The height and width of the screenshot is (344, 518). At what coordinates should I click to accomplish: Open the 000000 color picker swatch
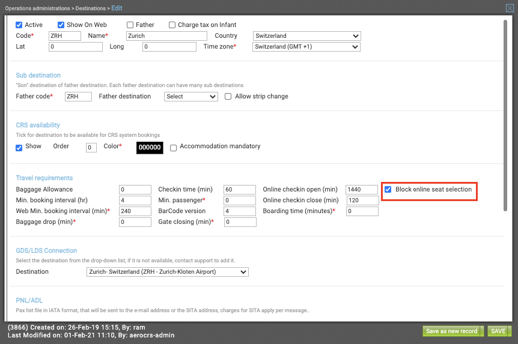150,148
